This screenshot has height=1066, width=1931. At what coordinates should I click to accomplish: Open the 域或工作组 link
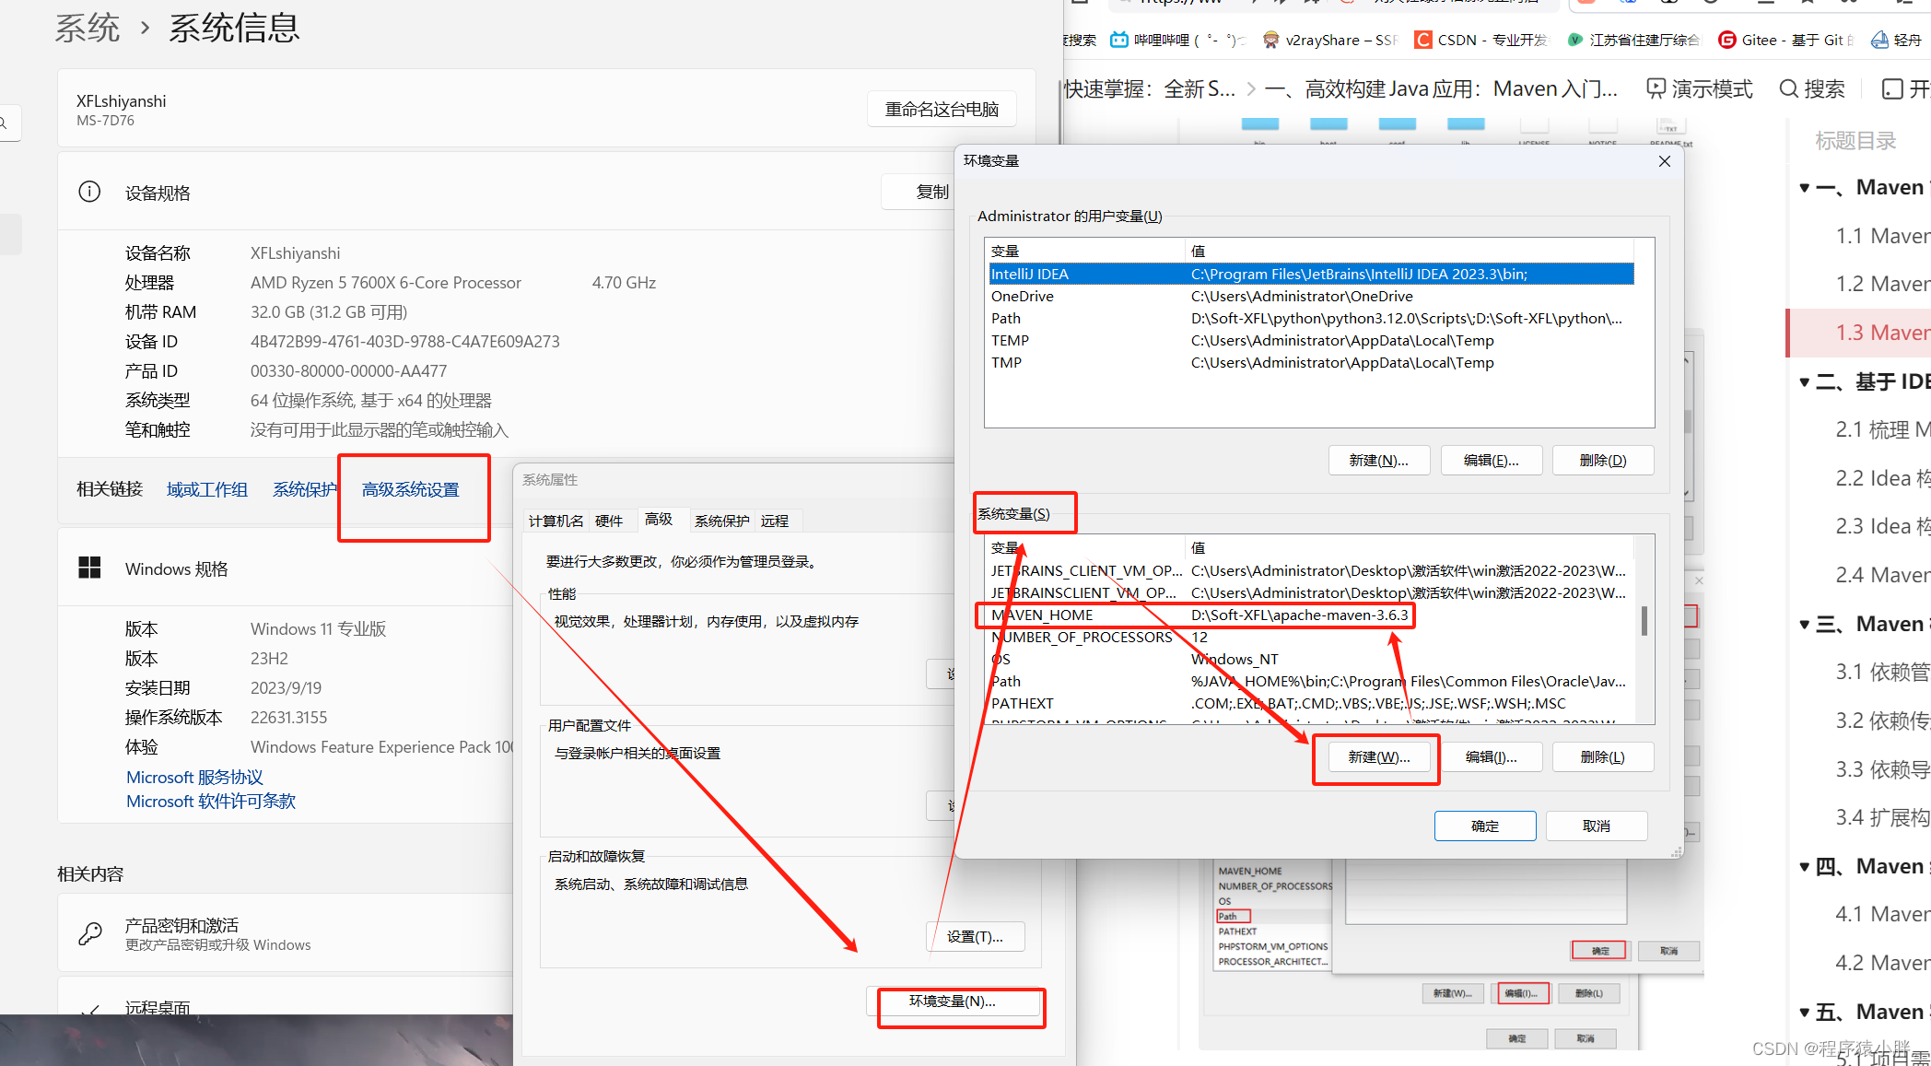point(207,489)
